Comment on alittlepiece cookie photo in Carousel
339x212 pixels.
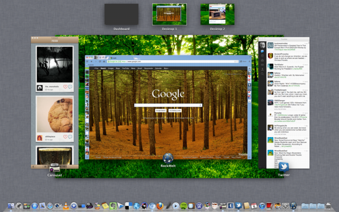pos(70,137)
